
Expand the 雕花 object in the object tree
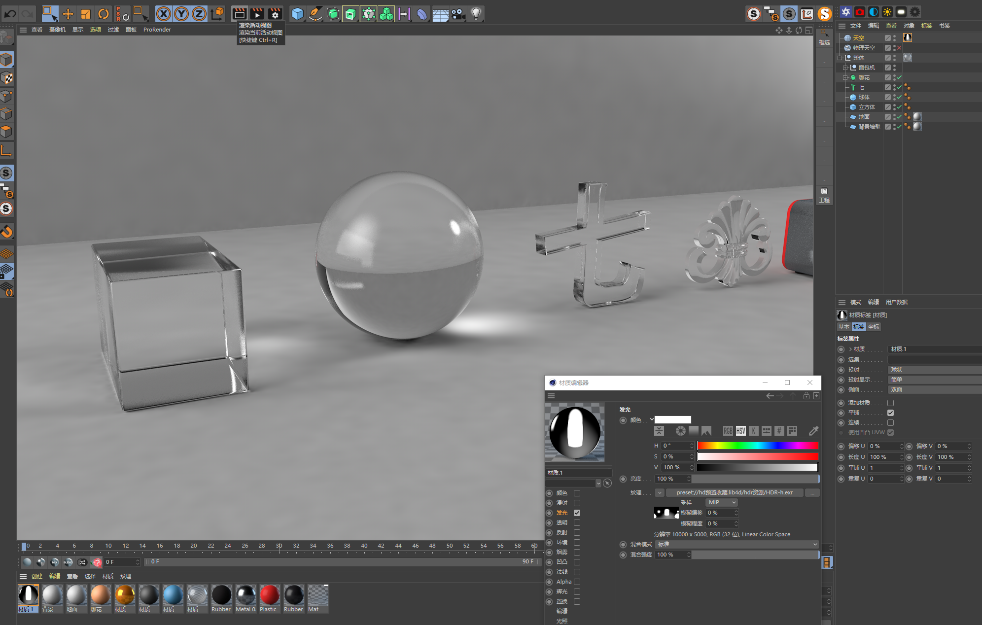click(x=845, y=77)
